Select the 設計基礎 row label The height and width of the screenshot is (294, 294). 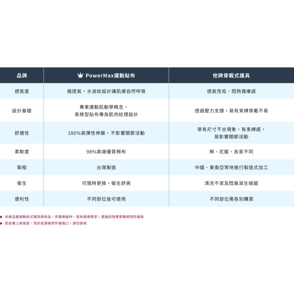tap(22, 111)
